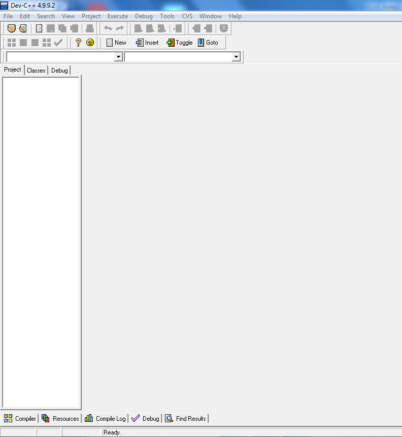Click the Compile toolbar icon
402x437 pixels.
(x=12, y=43)
